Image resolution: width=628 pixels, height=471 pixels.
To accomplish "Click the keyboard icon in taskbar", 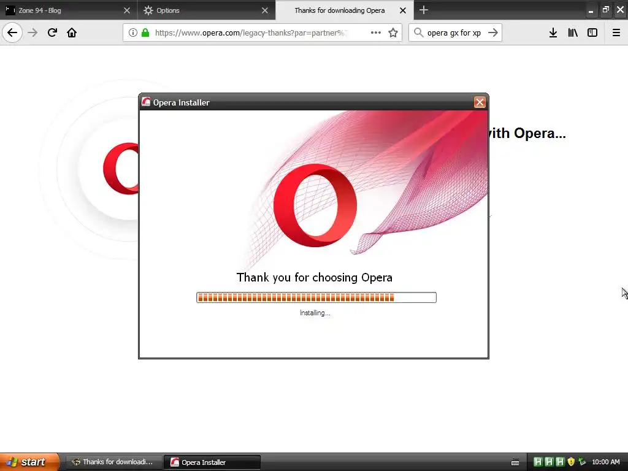I will (515, 462).
